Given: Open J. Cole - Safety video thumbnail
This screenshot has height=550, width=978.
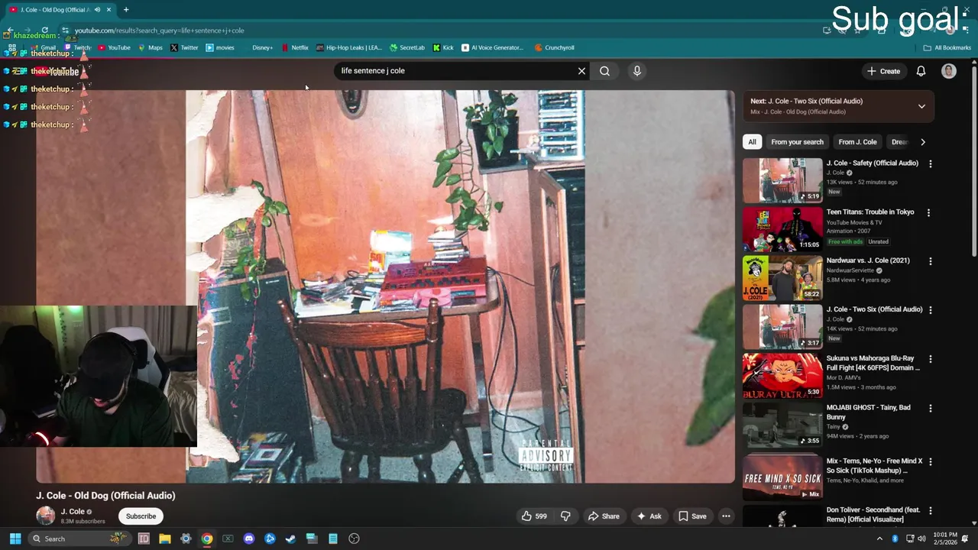Looking at the screenshot, I should [782, 180].
